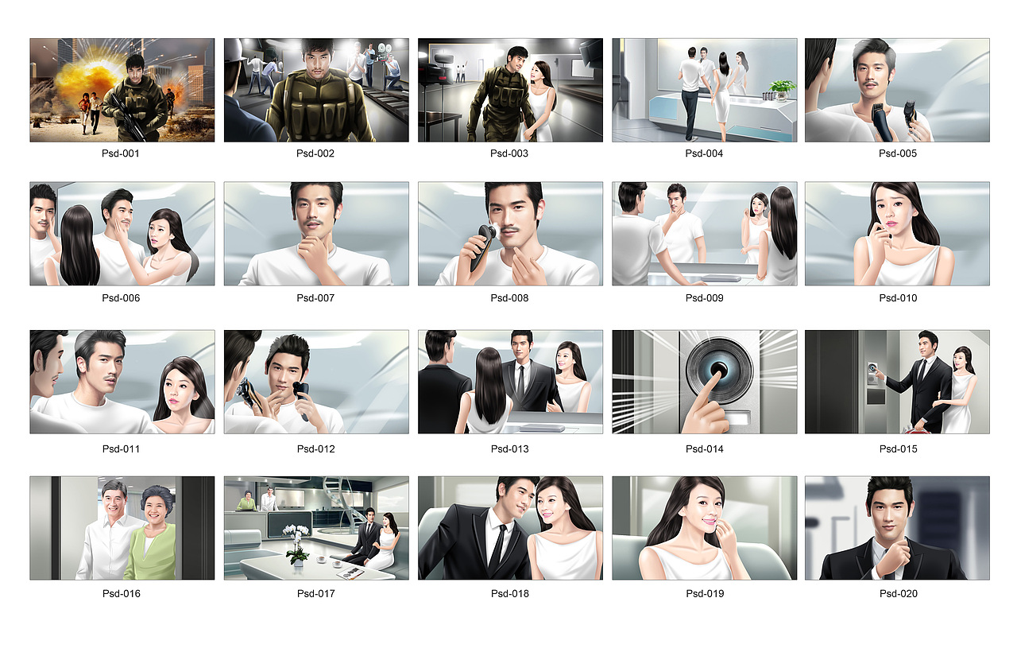
Task: Click the Psd-017 living room thumbnail
Action: (x=316, y=528)
